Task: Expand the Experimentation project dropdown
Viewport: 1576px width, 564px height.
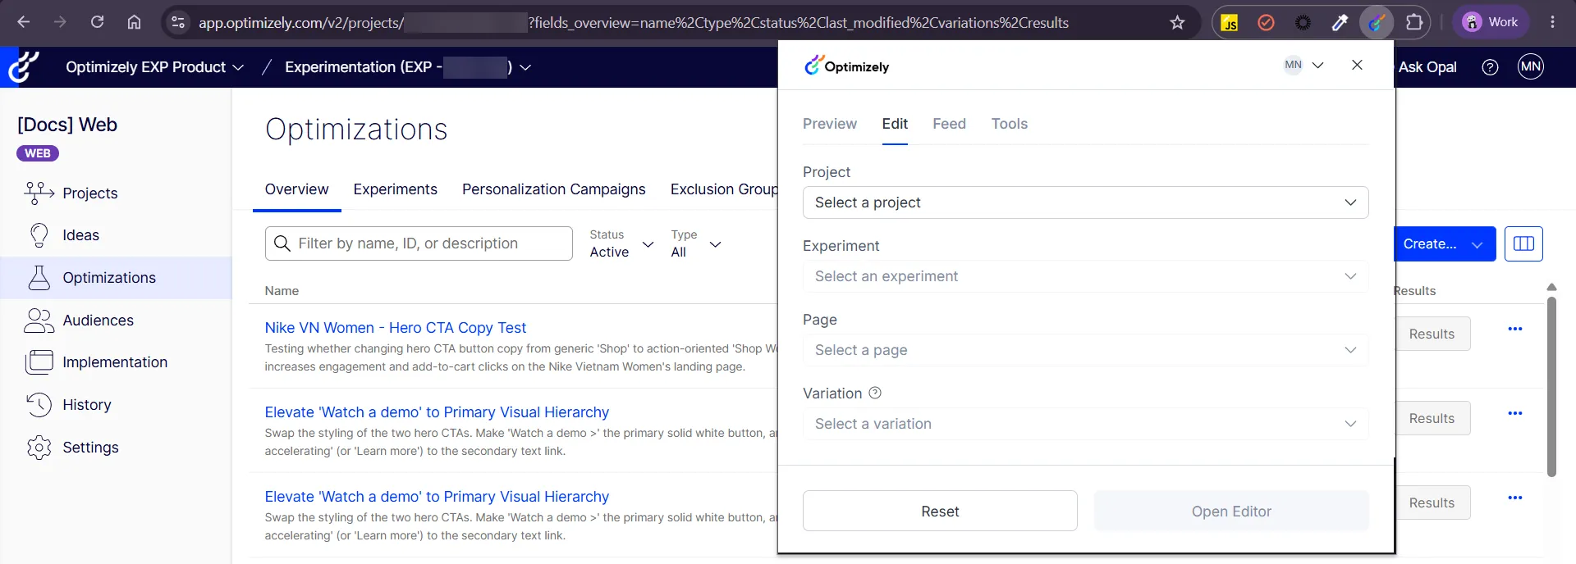Action: (x=408, y=67)
